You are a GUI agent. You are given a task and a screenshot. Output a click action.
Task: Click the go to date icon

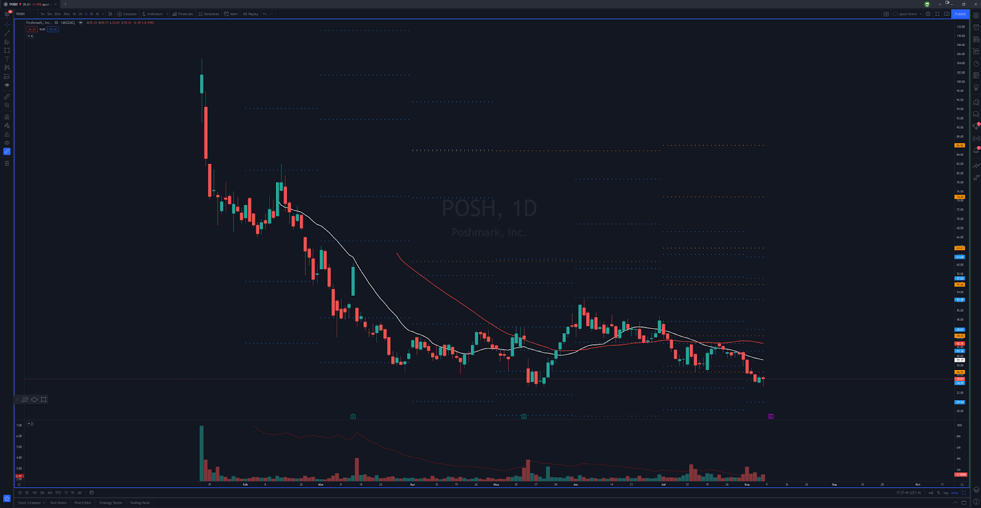[x=91, y=493]
